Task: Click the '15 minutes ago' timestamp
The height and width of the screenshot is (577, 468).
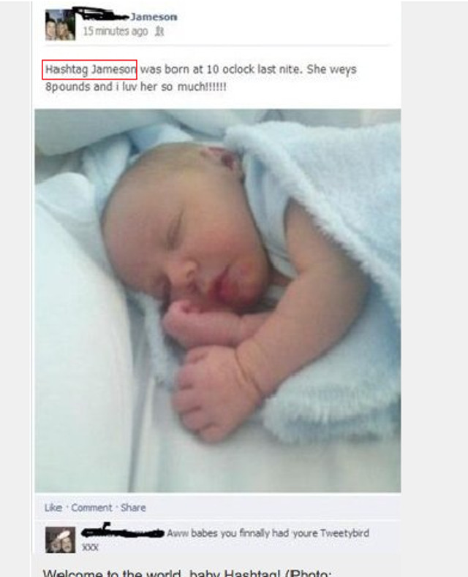Action: (116, 31)
